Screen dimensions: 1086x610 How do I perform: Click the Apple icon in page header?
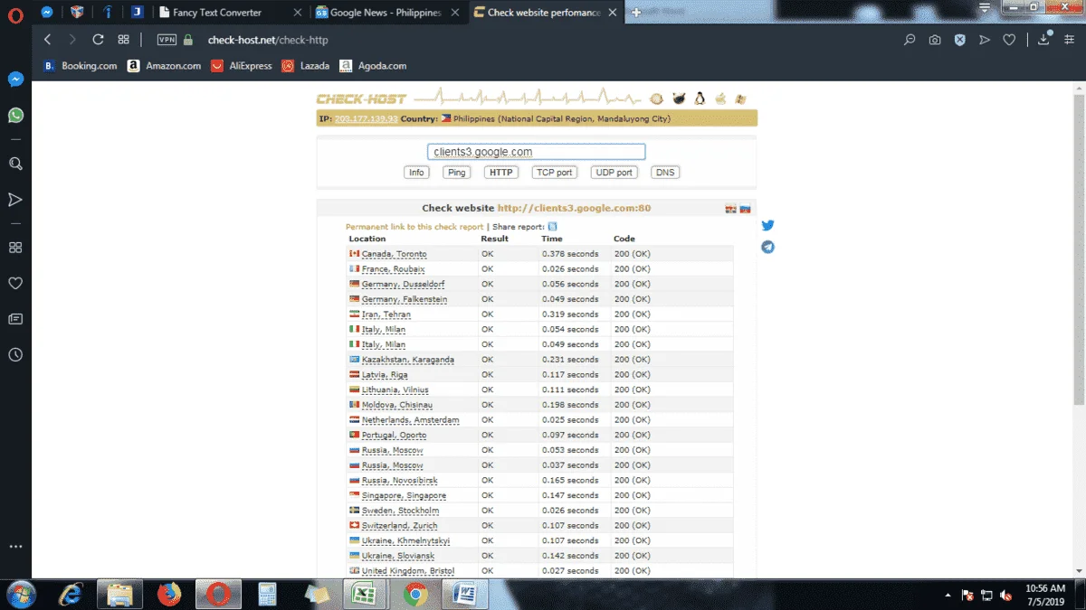pyautogui.click(x=720, y=99)
